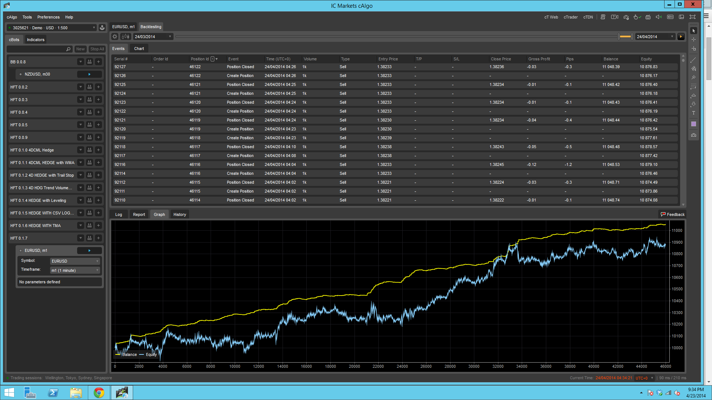
Task: Start the EURUSD, m1 instance
Action: point(89,251)
